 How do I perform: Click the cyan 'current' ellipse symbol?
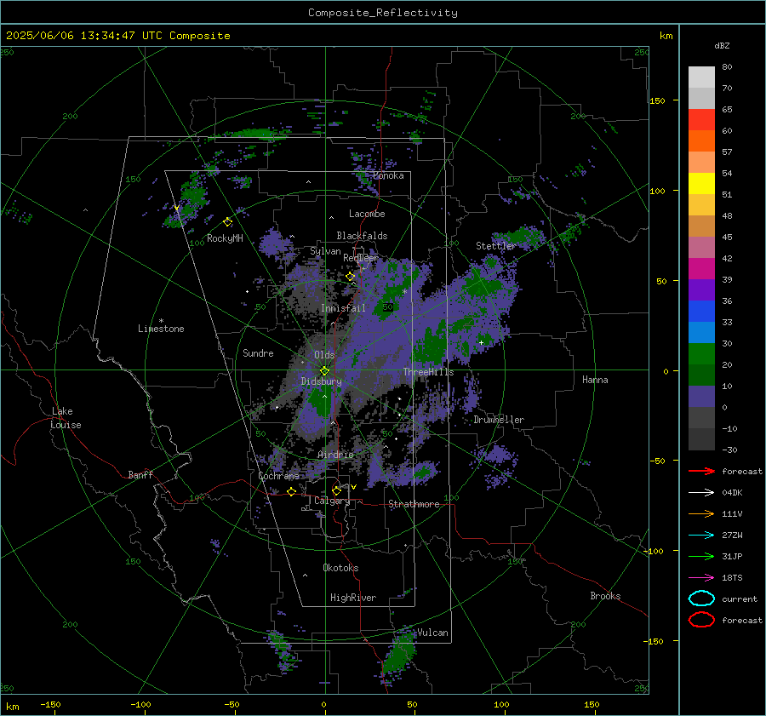(x=701, y=599)
